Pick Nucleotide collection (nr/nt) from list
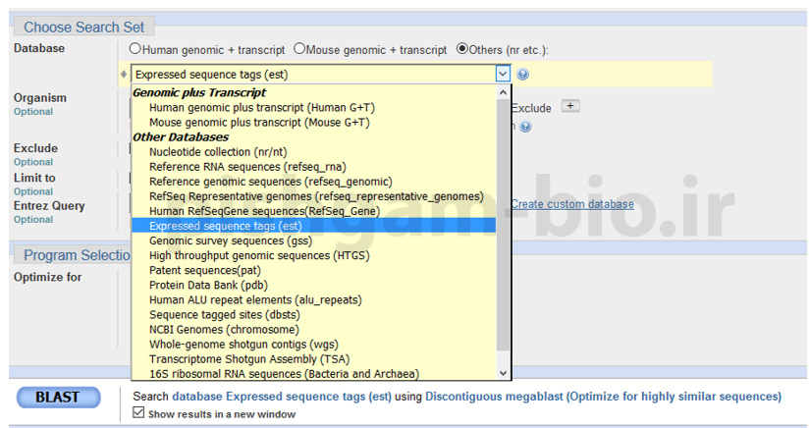Screen dimensions: 810x428 click(218, 152)
